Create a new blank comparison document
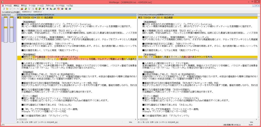The width and height of the screenshot is (261, 127). point(4,9)
